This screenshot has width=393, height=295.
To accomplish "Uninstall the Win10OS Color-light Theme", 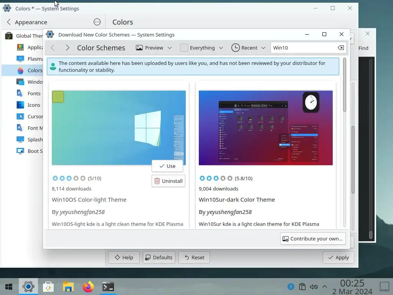I will [x=168, y=181].
